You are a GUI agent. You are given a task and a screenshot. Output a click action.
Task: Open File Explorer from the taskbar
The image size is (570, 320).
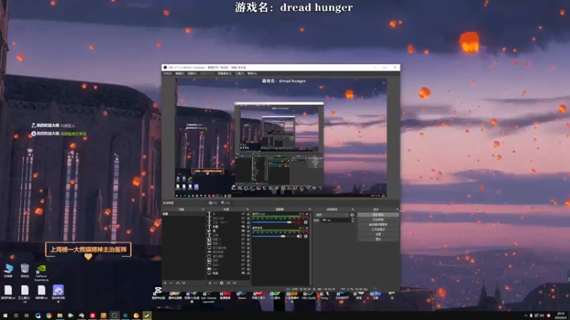tap(60, 316)
